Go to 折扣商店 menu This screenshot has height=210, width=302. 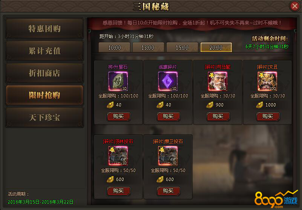pos(44,73)
